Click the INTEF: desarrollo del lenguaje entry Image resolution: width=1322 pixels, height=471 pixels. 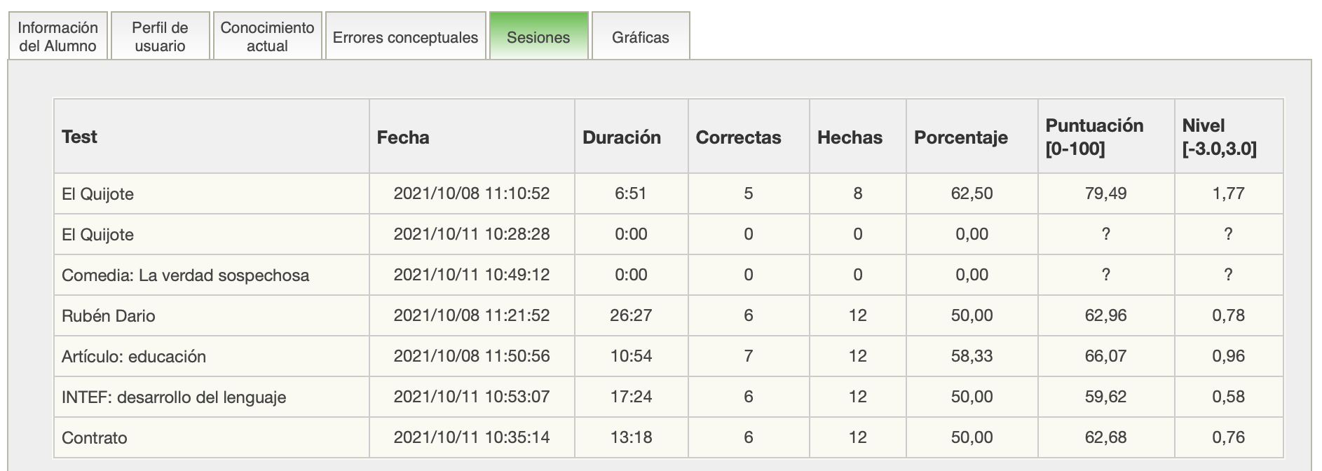pos(174,397)
